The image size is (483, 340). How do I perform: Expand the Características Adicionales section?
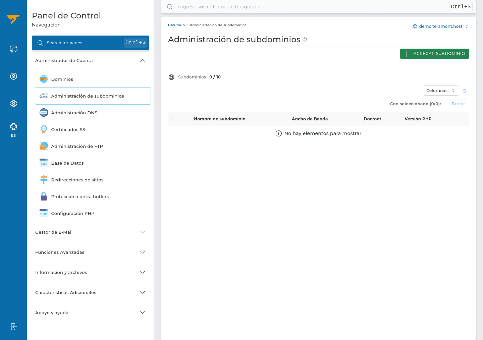(x=91, y=292)
